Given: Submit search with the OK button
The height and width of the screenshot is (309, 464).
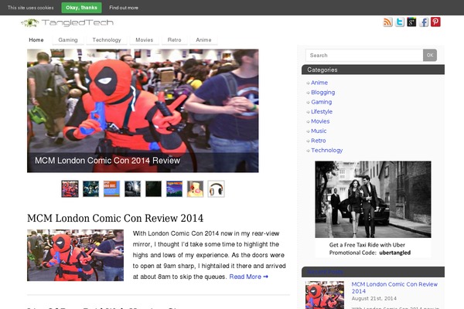Looking at the screenshot, I should [x=430, y=56].
